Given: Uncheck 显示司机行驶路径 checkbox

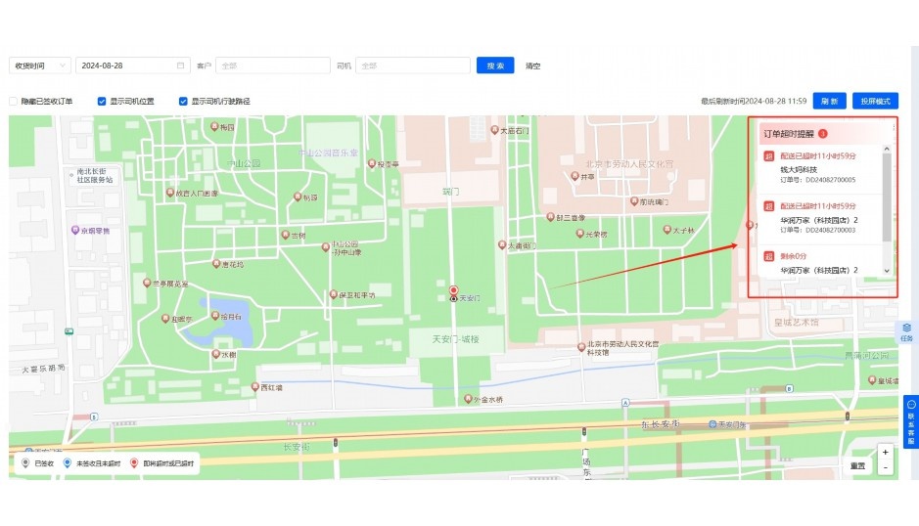Looking at the screenshot, I should coord(183,101).
